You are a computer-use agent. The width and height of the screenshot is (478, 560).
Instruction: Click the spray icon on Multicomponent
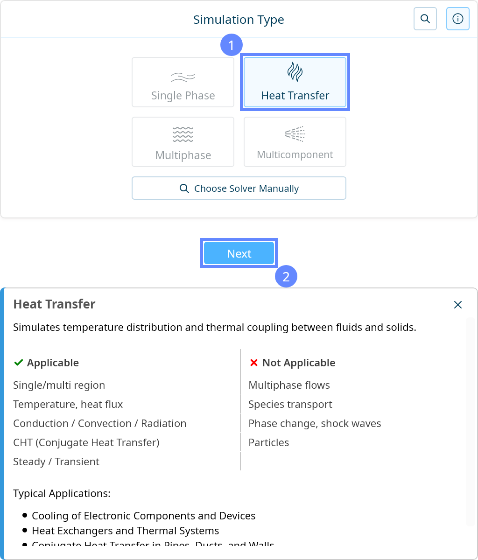(x=295, y=134)
